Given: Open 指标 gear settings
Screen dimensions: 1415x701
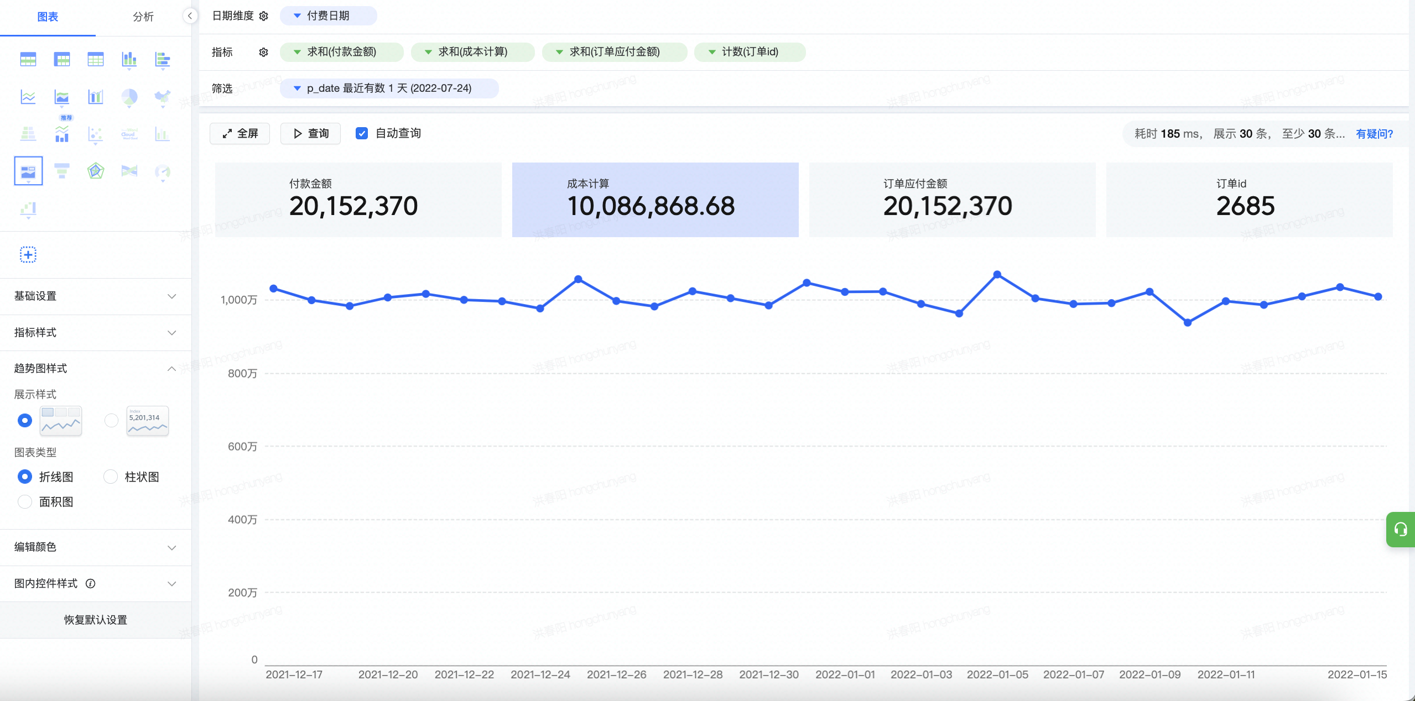Looking at the screenshot, I should click(x=264, y=52).
